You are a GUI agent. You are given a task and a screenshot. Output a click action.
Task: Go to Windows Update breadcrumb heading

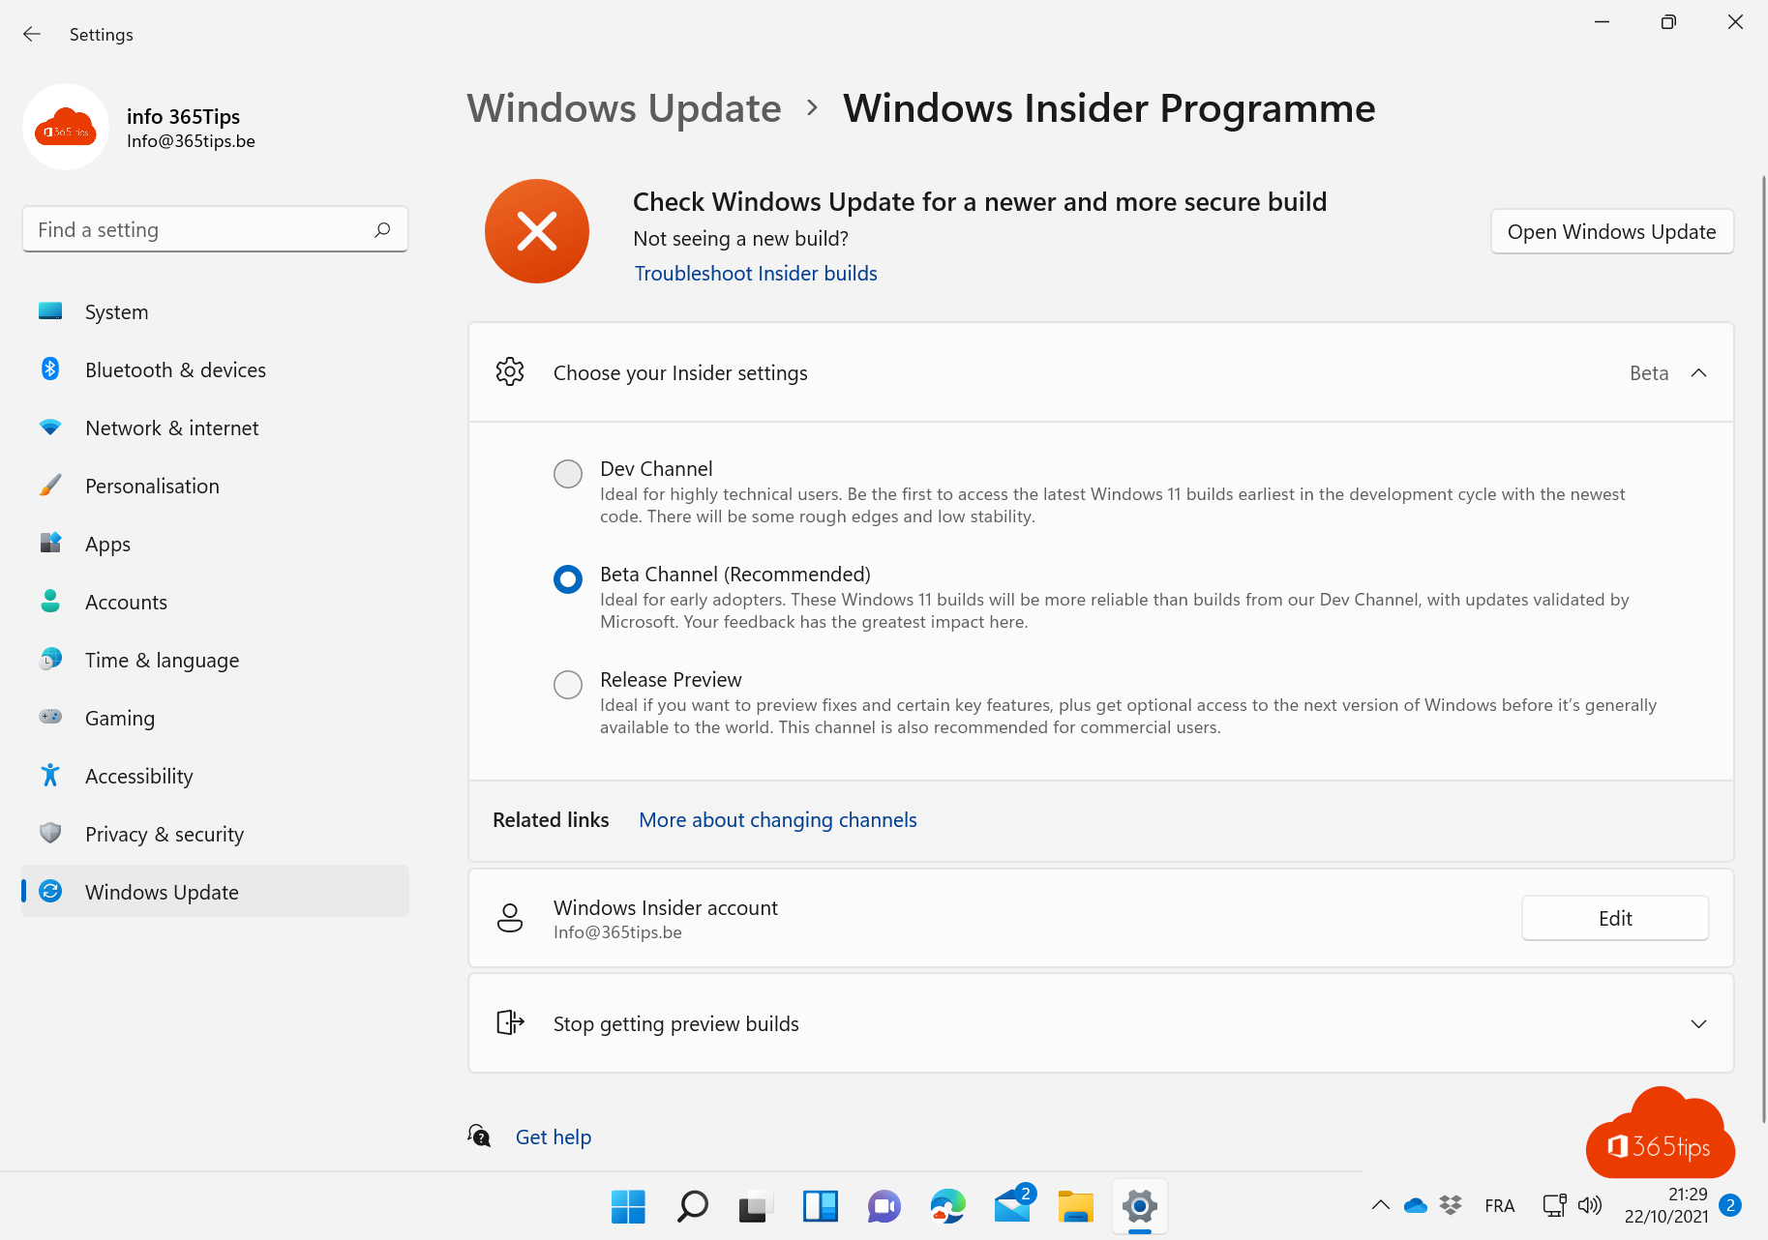(624, 108)
